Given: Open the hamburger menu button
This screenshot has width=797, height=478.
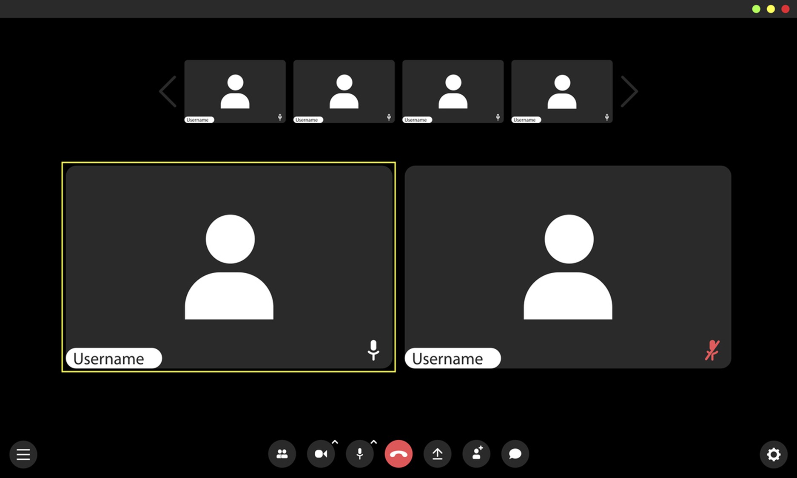Looking at the screenshot, I should click(23, 454).
